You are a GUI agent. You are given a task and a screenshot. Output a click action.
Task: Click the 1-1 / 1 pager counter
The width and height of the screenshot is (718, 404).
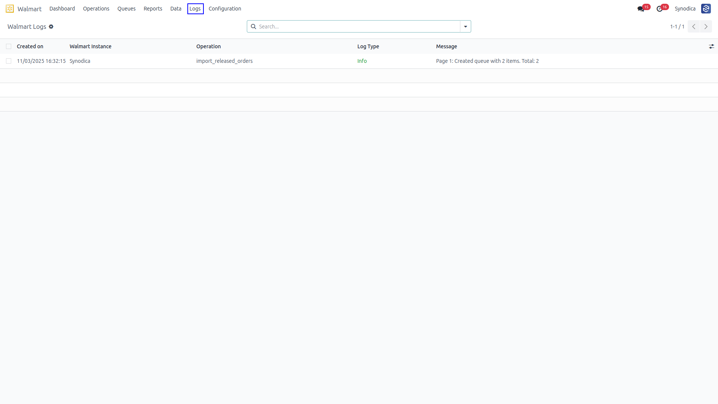[x=677, y=27]
